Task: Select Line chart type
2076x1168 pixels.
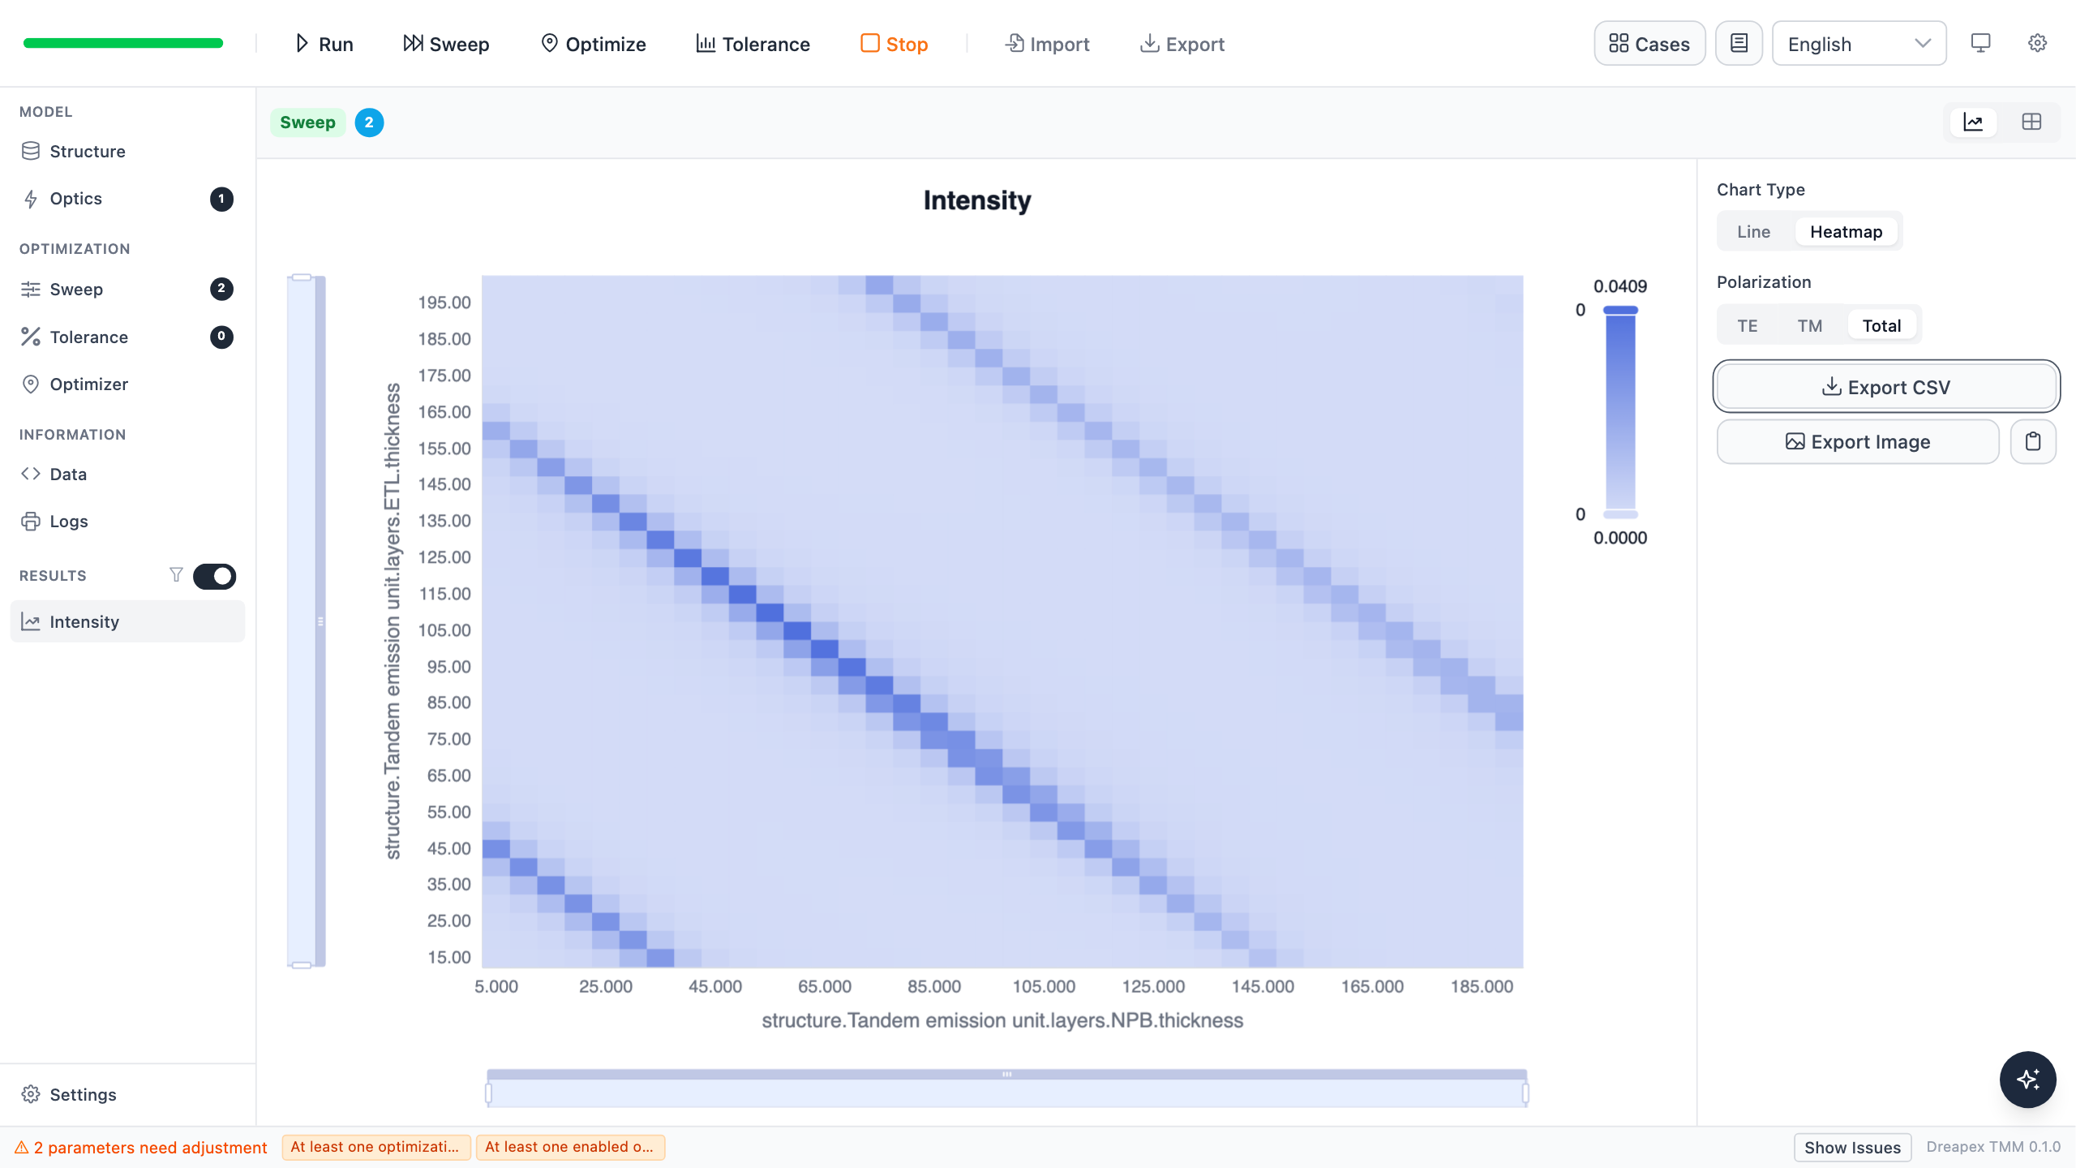Action: pos(1753,232)
